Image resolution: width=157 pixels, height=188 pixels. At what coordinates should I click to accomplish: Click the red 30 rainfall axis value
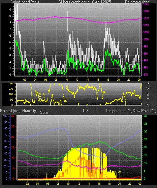click(x=13, y=116)
